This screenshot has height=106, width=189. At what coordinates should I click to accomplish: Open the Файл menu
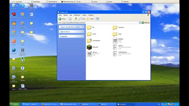(x=60, y=15)
